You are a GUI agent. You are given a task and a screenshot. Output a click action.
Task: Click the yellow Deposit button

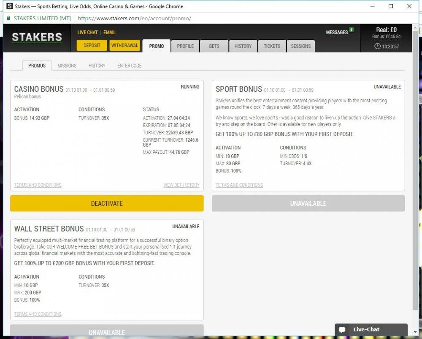[x=92, y=45]
